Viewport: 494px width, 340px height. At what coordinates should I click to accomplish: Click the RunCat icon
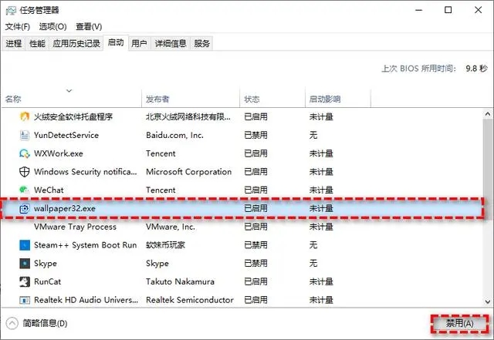25,281
